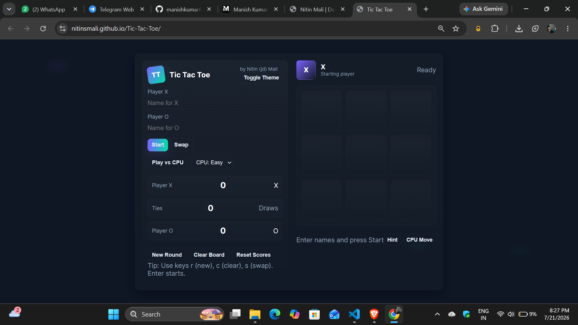Open the CPU: Easy difficulty dropdown
Screen dimensions: 578x325
[212, 162]
